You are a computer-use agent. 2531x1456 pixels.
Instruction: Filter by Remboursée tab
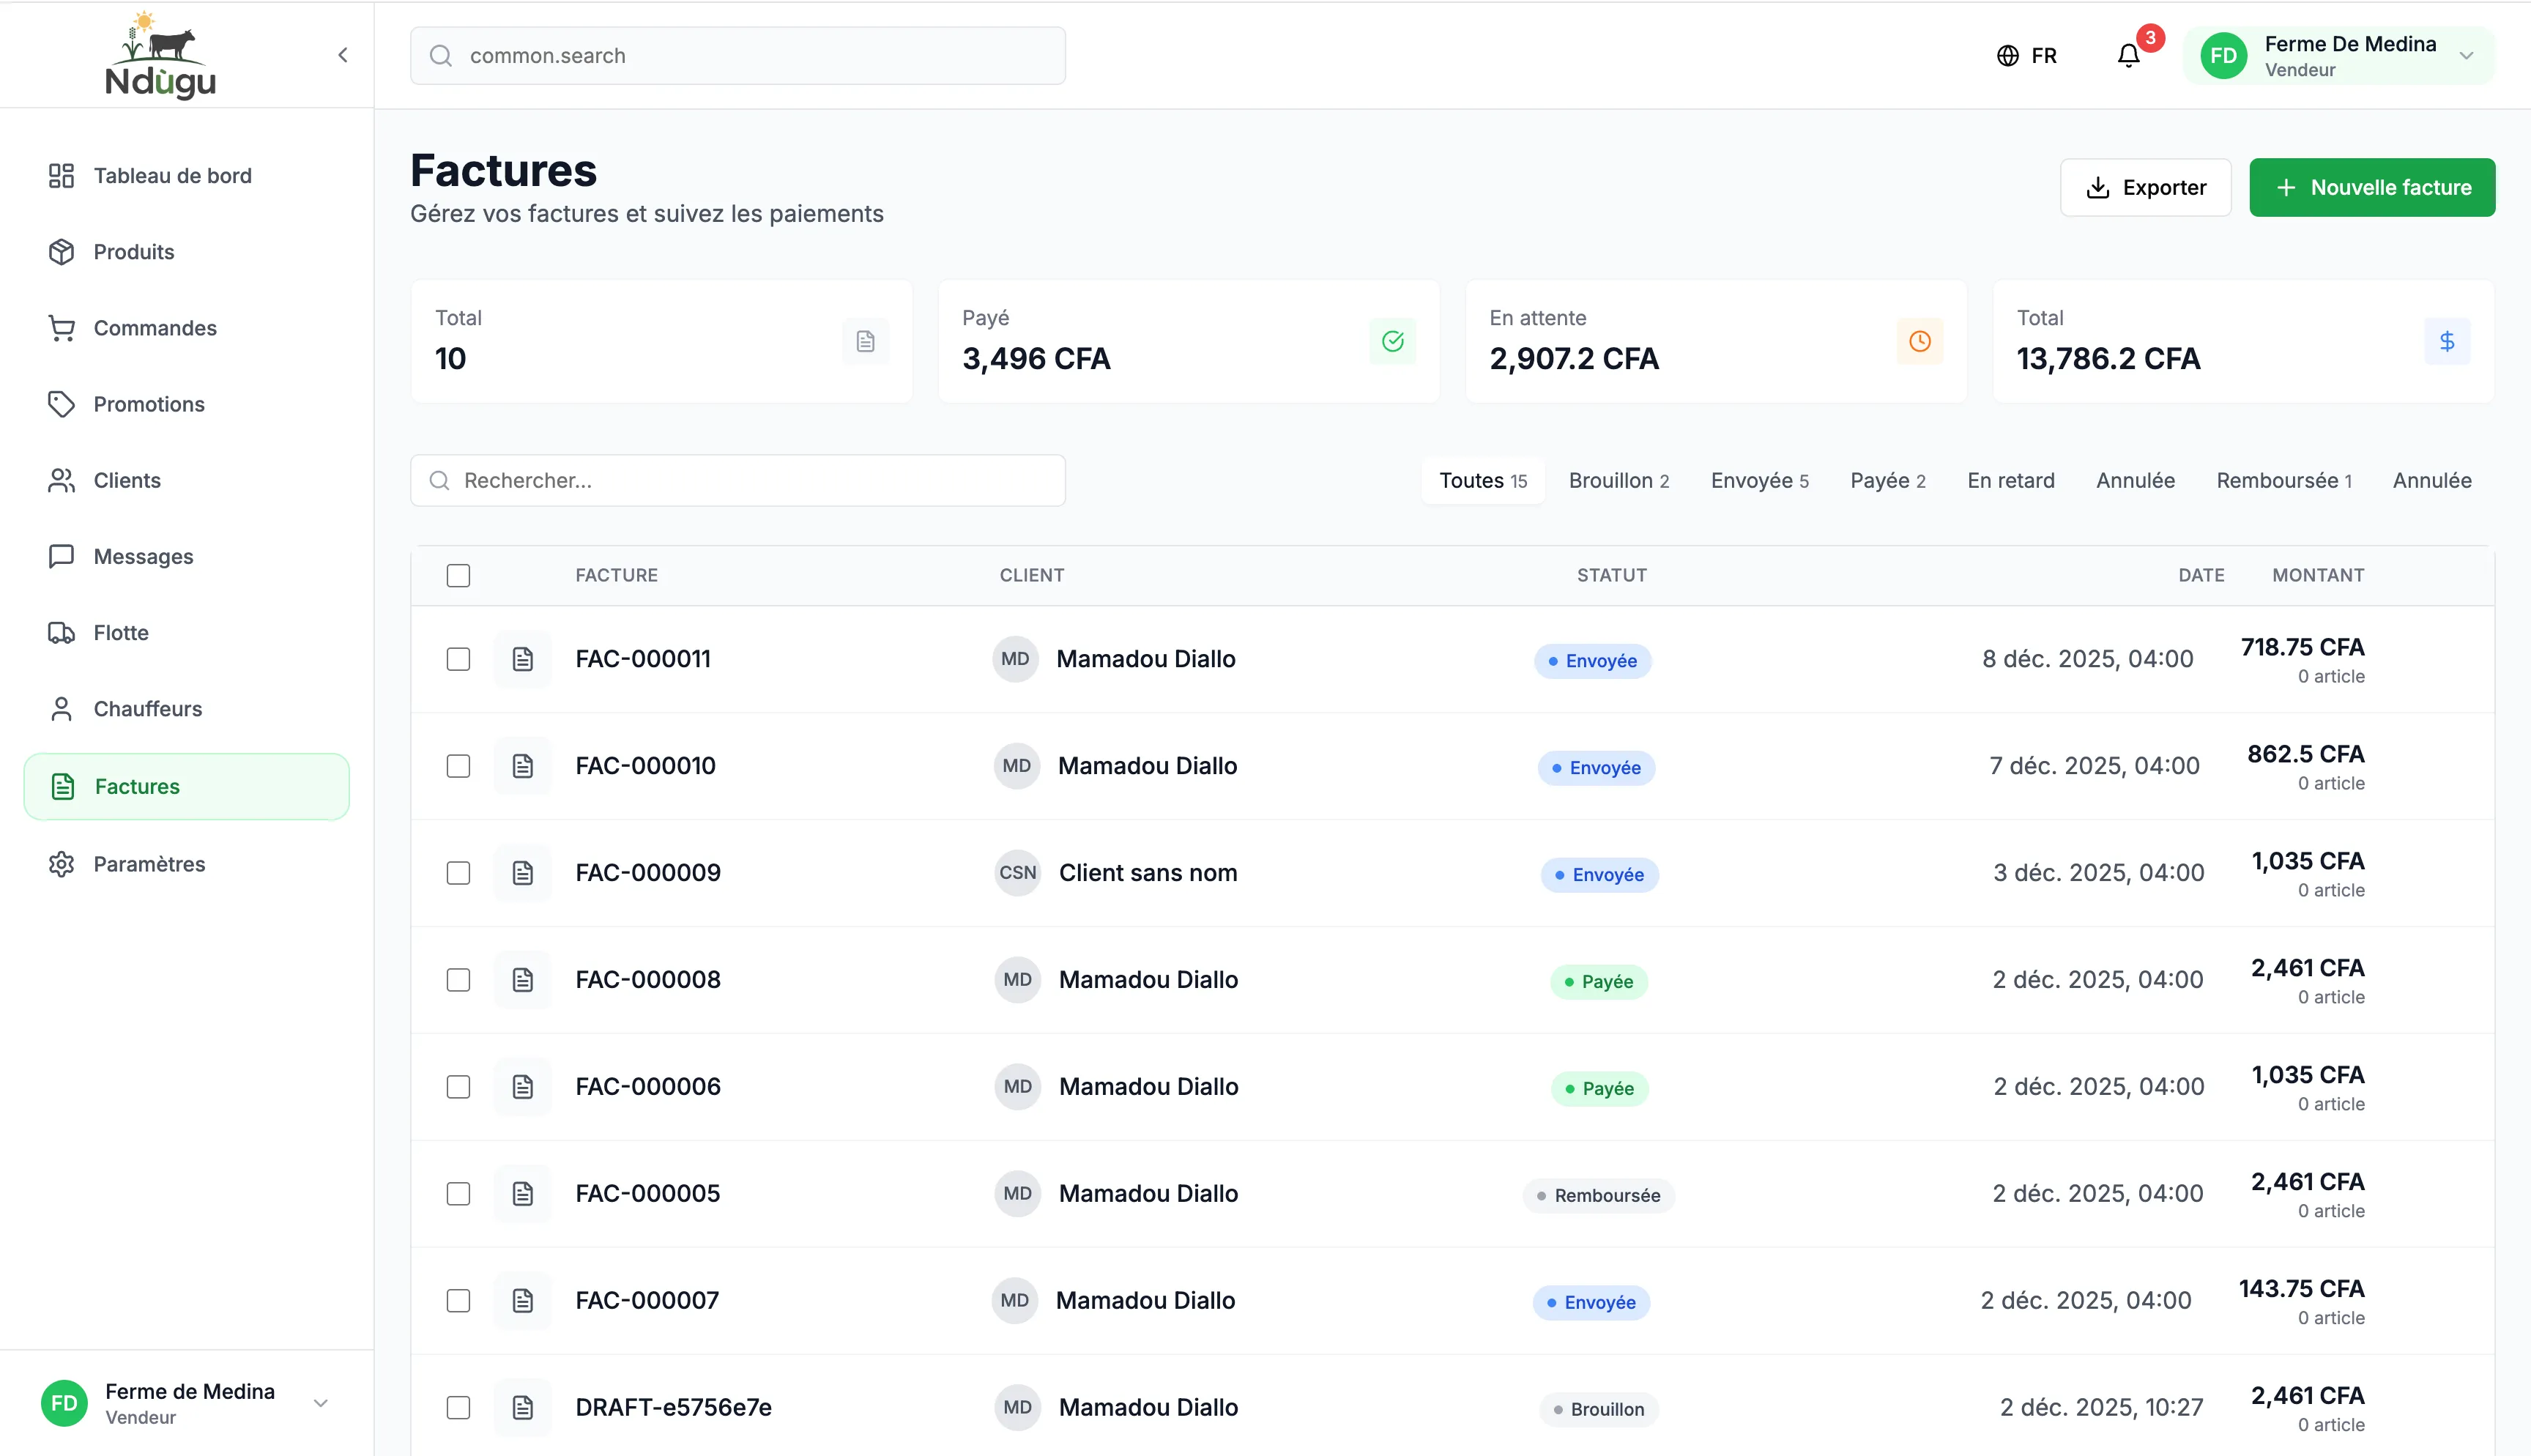tap(2283, 481)
